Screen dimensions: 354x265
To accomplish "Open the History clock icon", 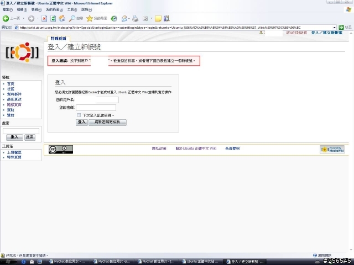I will pyautogui.click(x=114, y=18).
